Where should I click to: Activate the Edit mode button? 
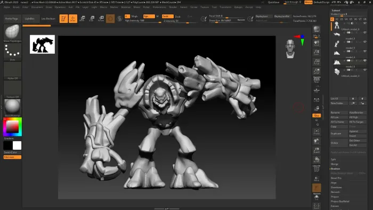click(63, 19)
